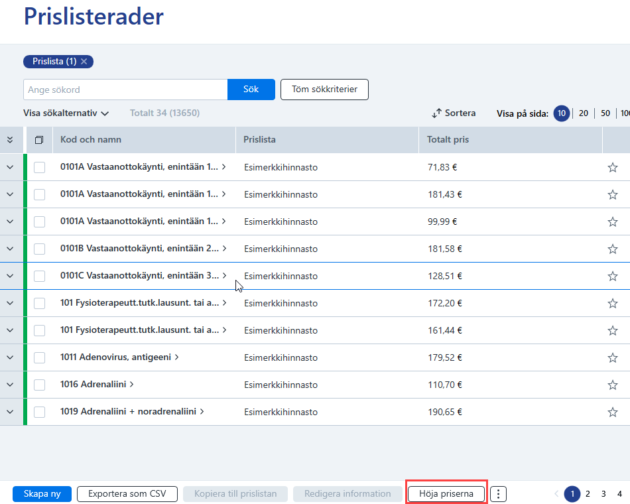Go to page 2 of results
Viewport: 630px width, 504px height.
click(x=588, y=494)
